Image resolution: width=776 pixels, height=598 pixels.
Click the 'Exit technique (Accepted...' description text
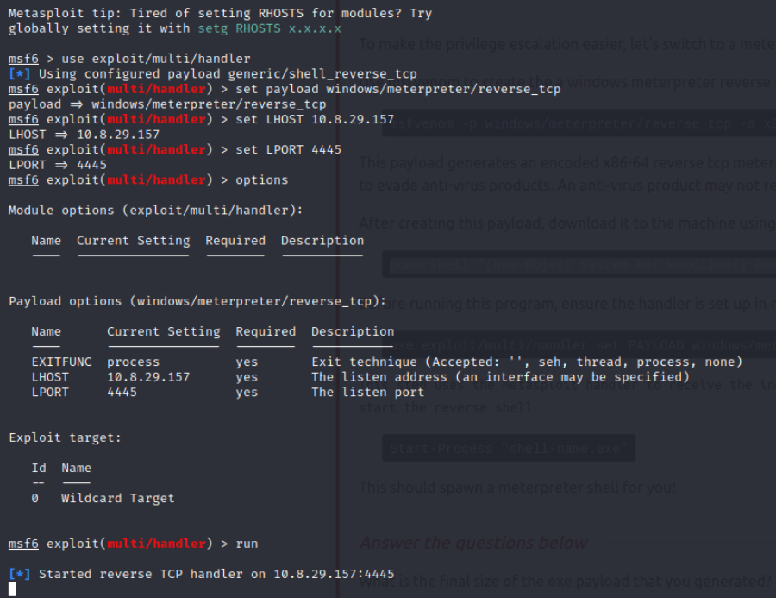click(x=527, y=362)
